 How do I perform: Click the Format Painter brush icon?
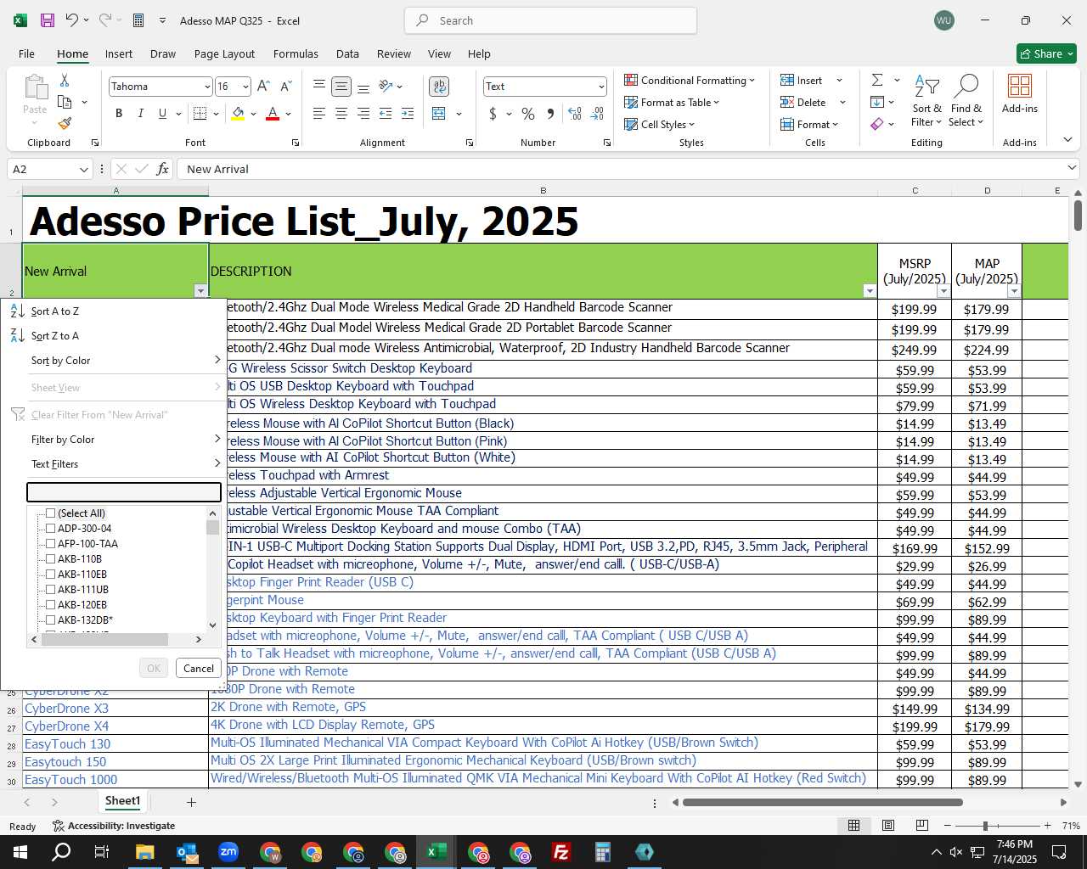pyautogui.click(x=65, y=123)
